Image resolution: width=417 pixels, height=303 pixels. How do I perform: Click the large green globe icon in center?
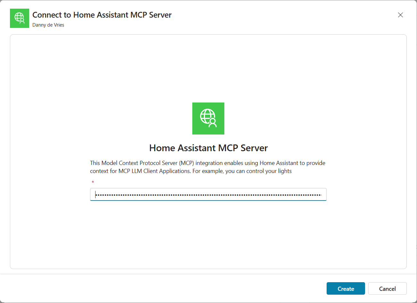pos(208,119)
